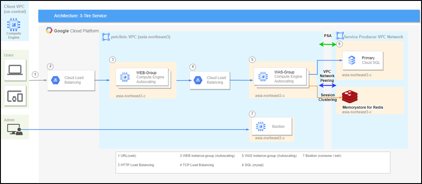Click the Admin section label
Viewport: 422px width, 184px height.
pyautogui.click(x=9, y=120)
